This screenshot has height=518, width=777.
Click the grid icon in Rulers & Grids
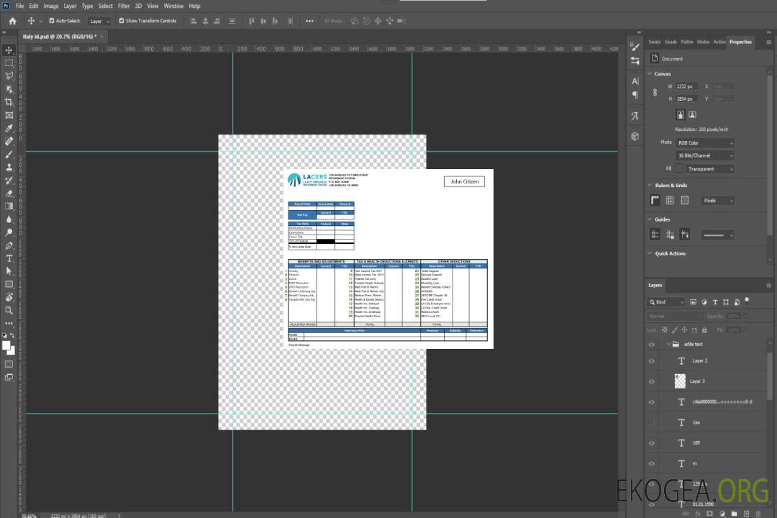pos(670,201)
